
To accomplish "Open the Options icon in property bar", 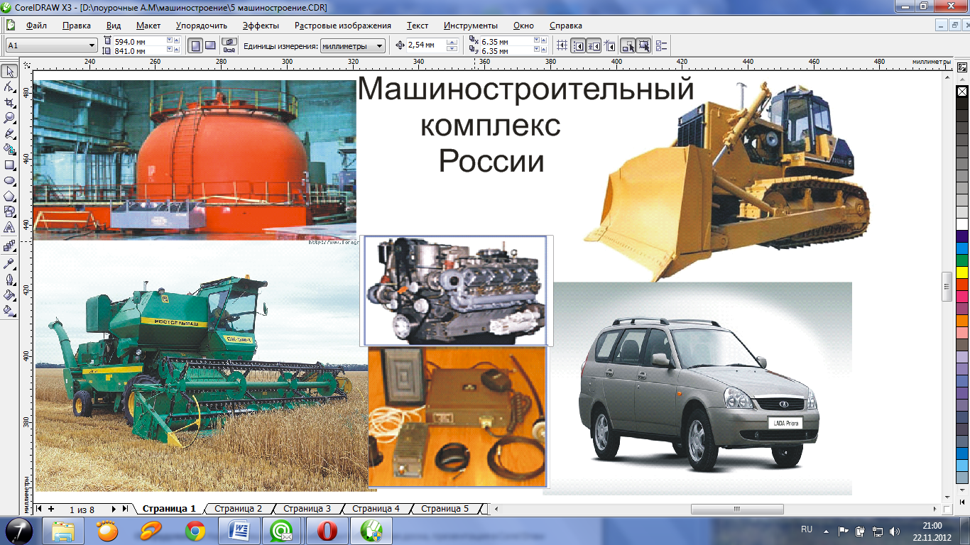I will tap(662, 45).
